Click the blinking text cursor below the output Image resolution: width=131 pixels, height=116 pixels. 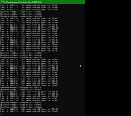pos(1,114)
